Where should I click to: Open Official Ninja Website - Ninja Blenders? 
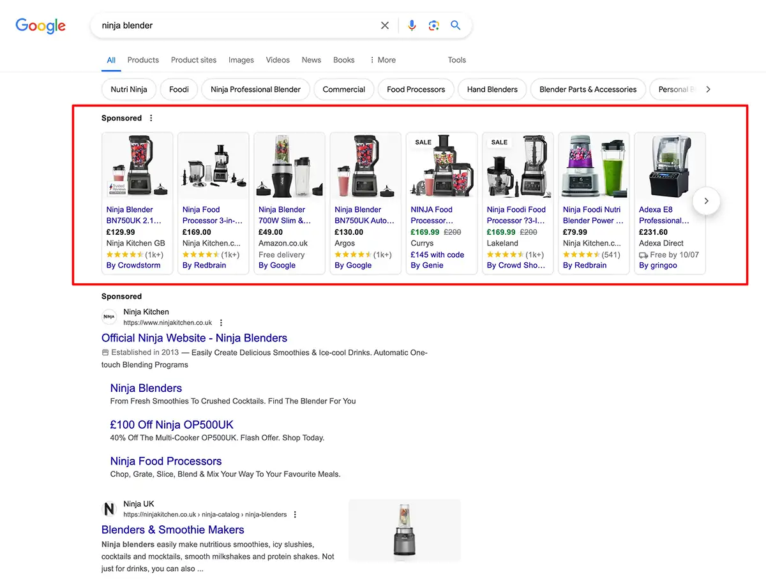point(194,338)
